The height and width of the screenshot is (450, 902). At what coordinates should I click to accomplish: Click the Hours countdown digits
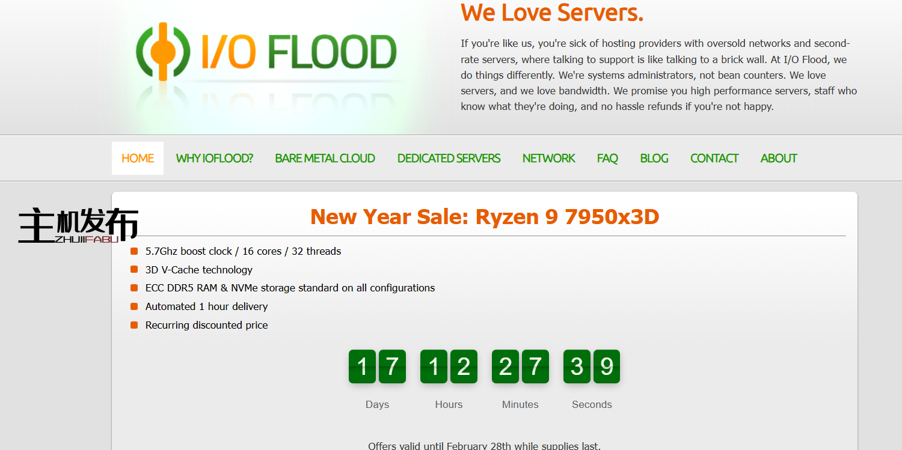449,366
